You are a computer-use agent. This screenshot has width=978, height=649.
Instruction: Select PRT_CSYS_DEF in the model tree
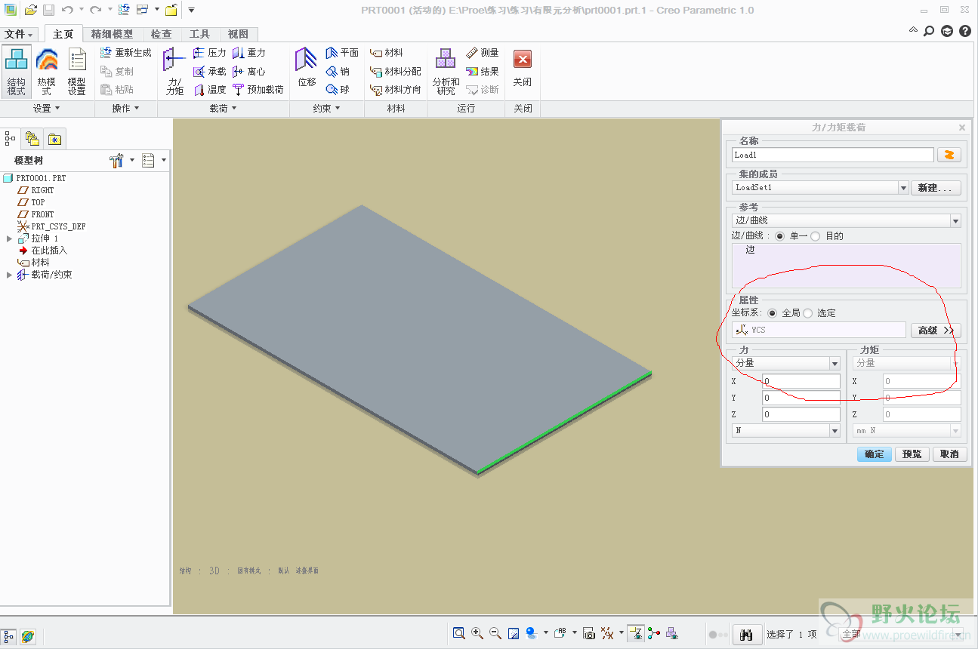pos(51,226)
